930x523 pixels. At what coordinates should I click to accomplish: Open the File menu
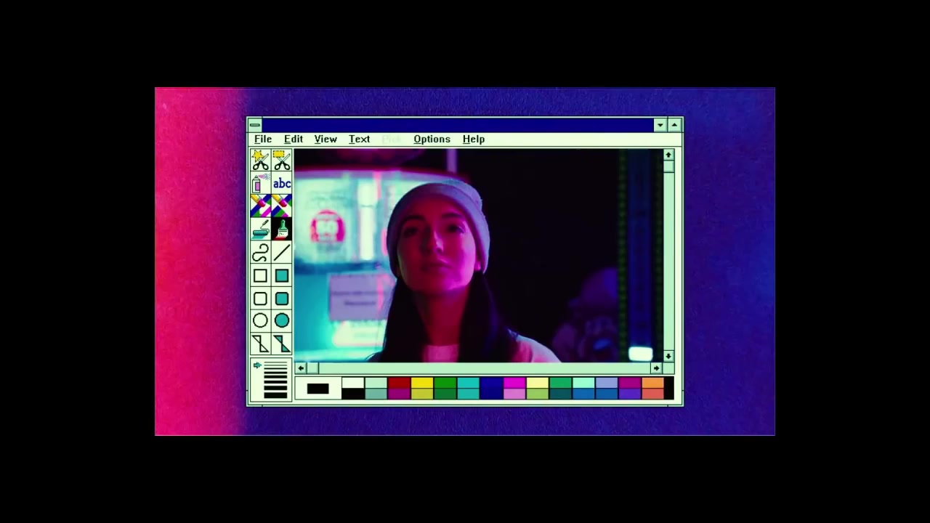coord(263,139)
